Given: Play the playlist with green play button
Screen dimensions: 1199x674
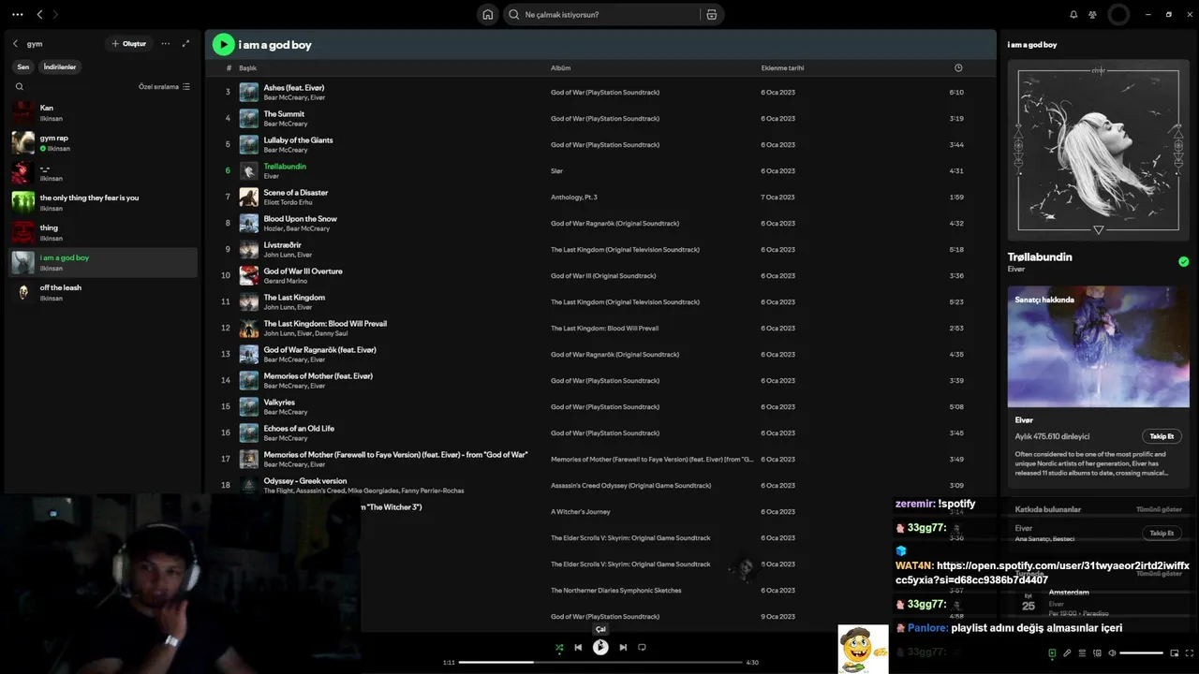Looking at the screenshot, I should (x=223, y=44).
